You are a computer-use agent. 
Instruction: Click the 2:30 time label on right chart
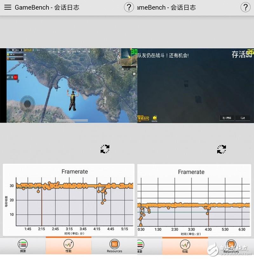click(175, 229)
